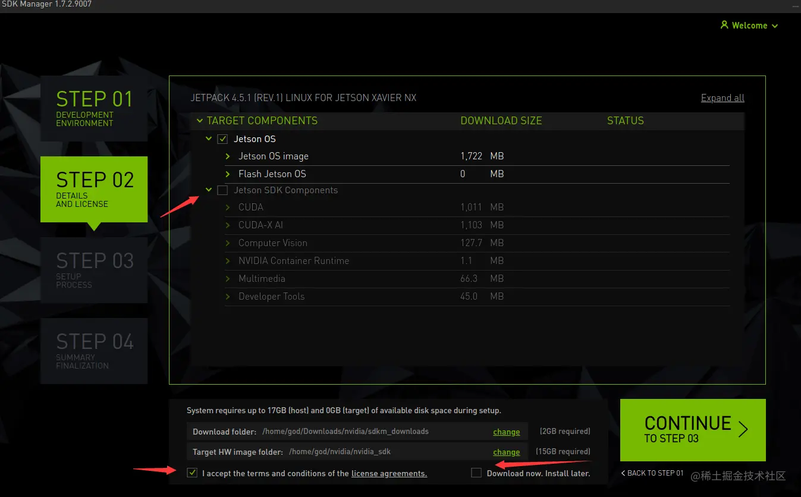
Task: Click the JetPack 4.5.1 title text
Action: pos(303,98)
